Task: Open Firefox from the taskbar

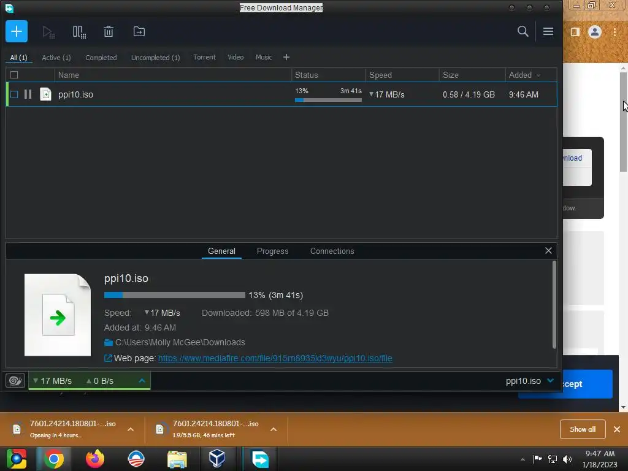Action: (x=94, y=459)
